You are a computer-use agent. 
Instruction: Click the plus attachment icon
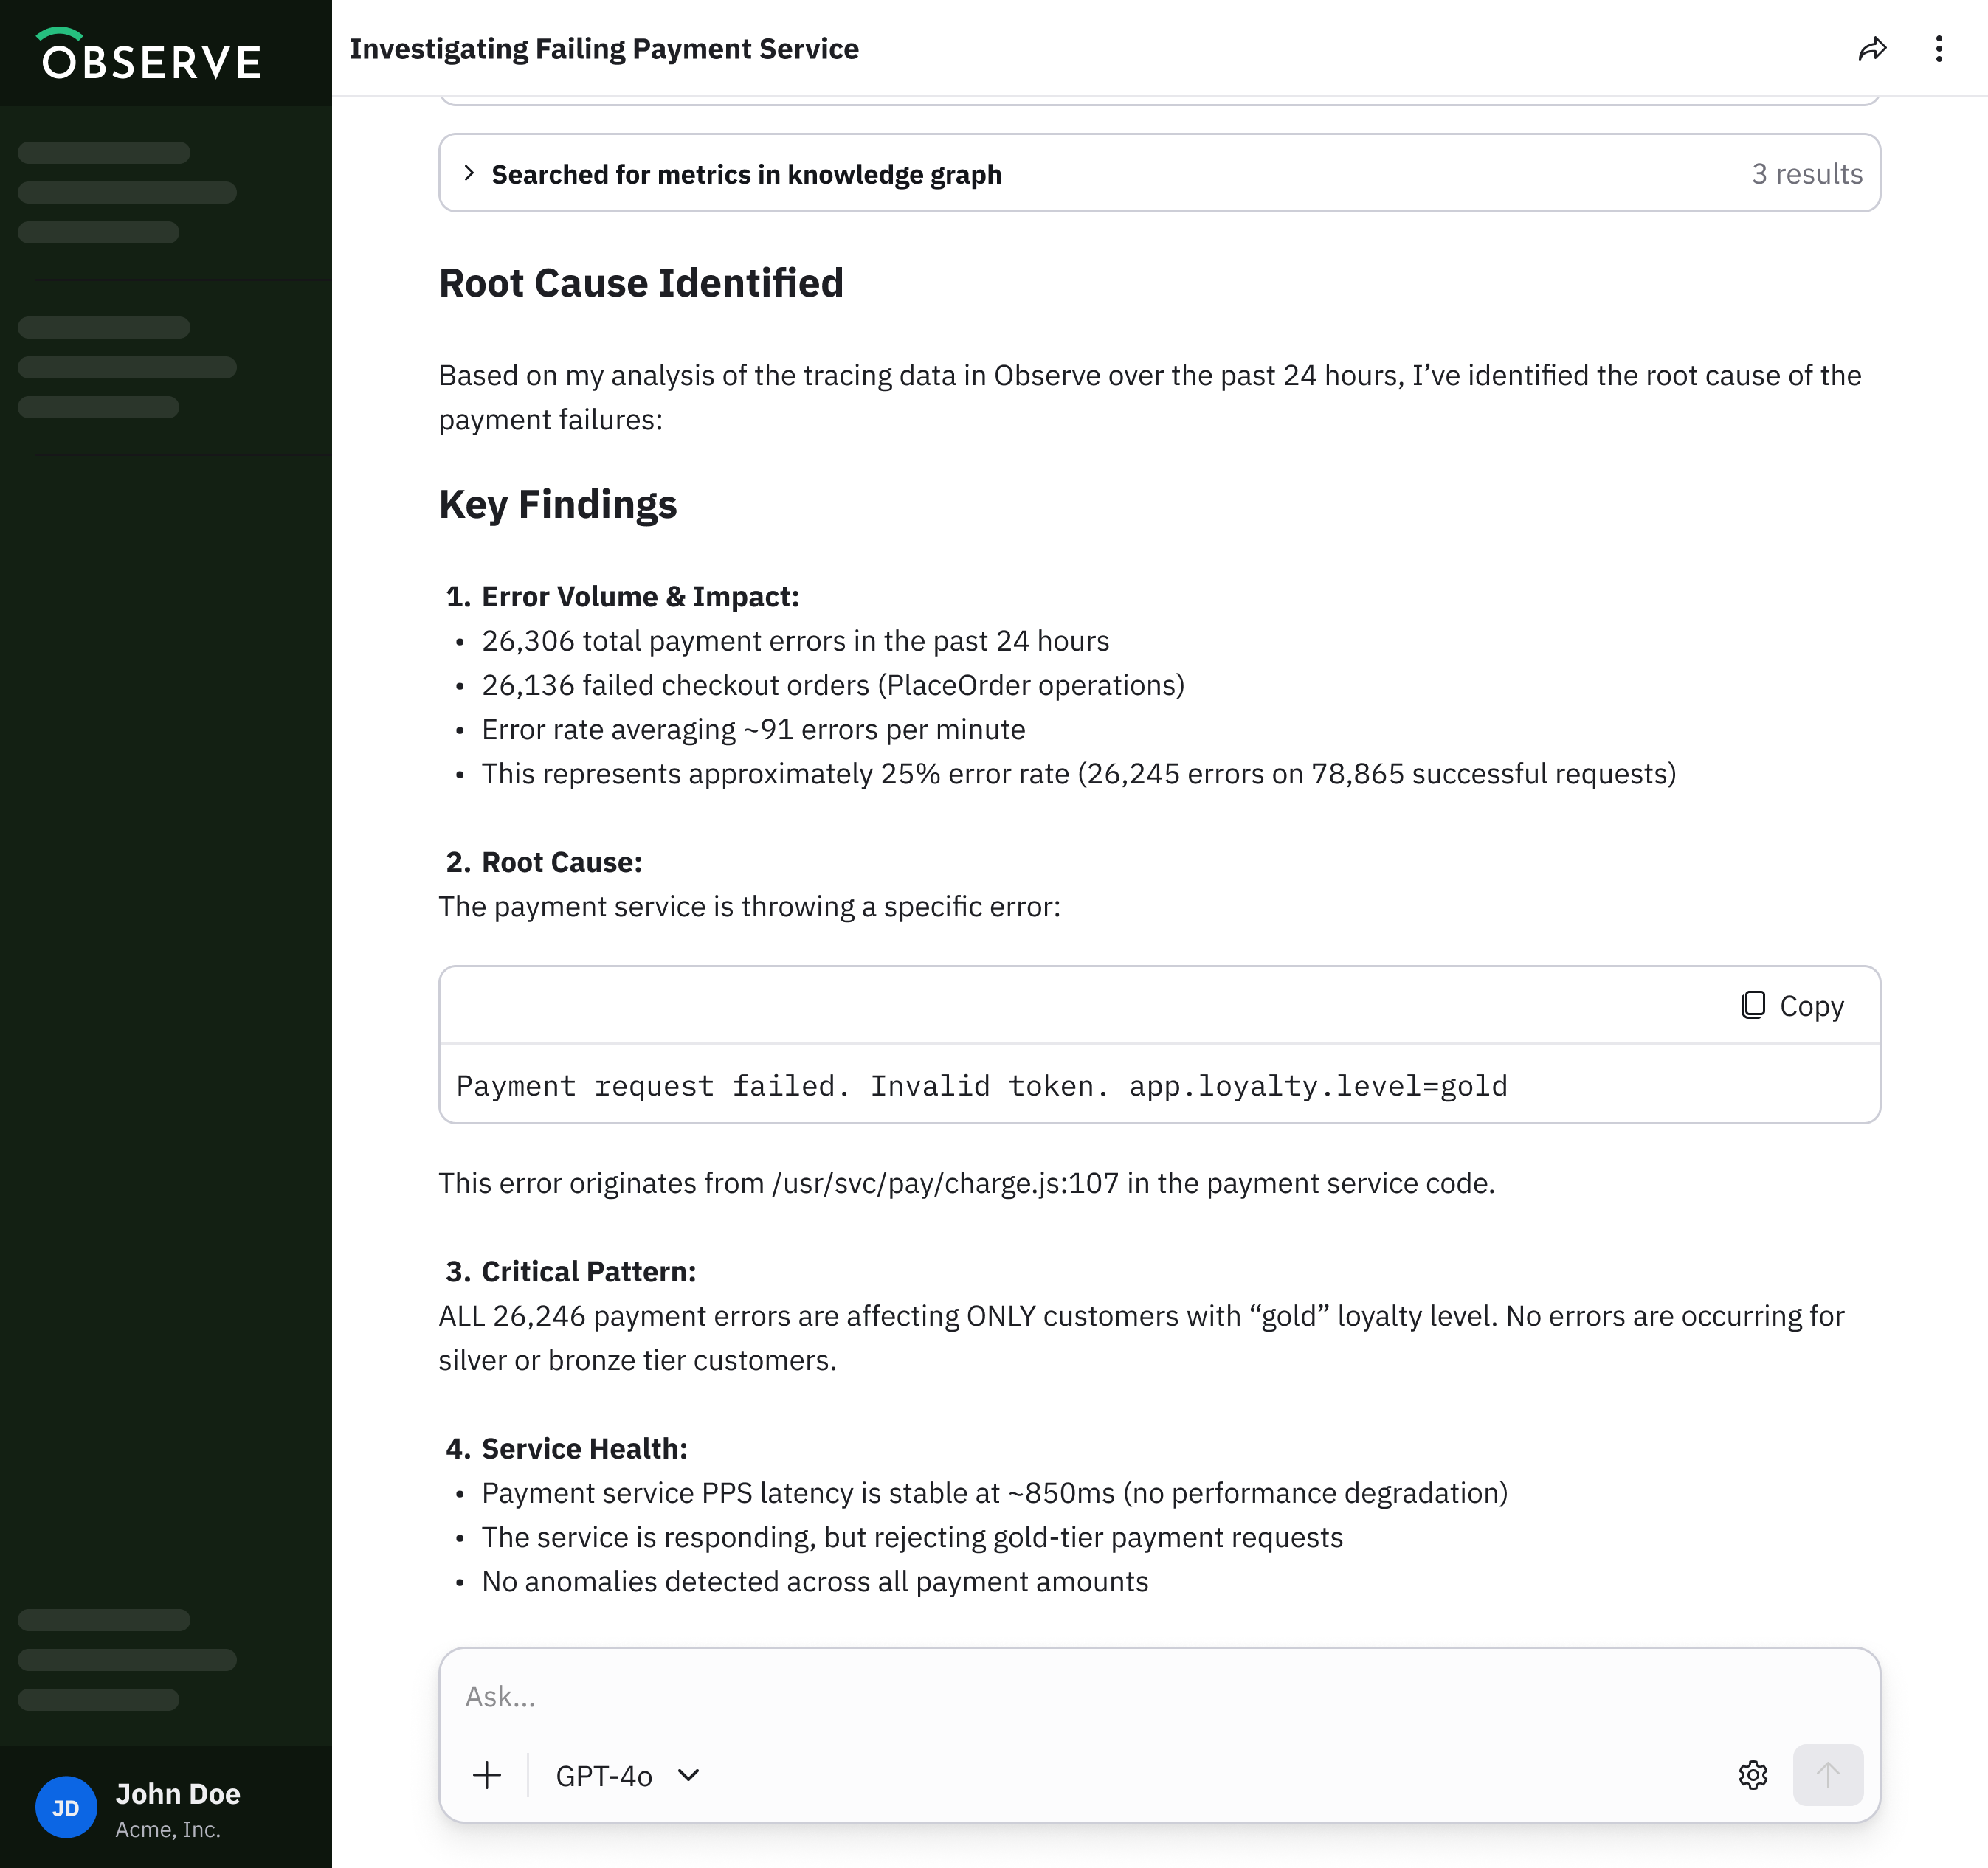coord(487,1775)
